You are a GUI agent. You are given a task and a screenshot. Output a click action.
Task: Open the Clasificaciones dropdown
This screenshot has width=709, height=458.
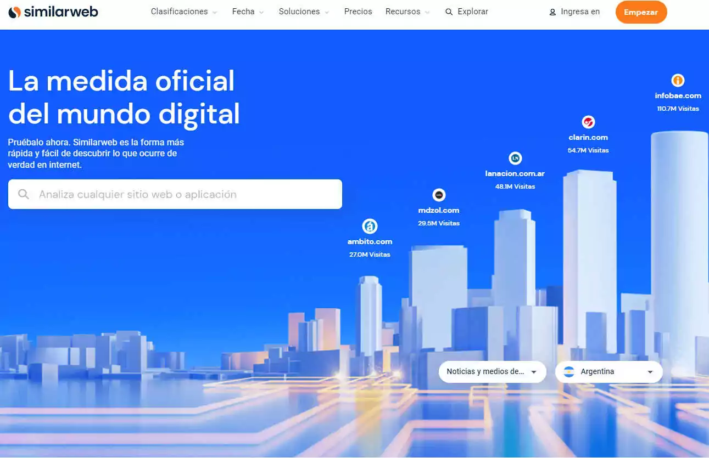[x=180, y=12]
